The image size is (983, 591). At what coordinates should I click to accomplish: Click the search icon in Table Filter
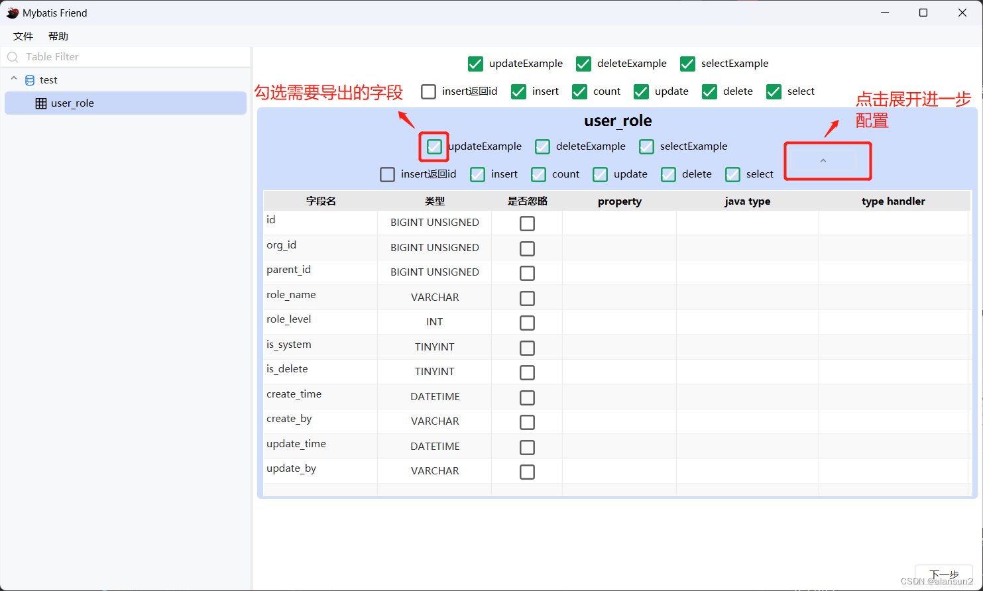tap(13, 57)
